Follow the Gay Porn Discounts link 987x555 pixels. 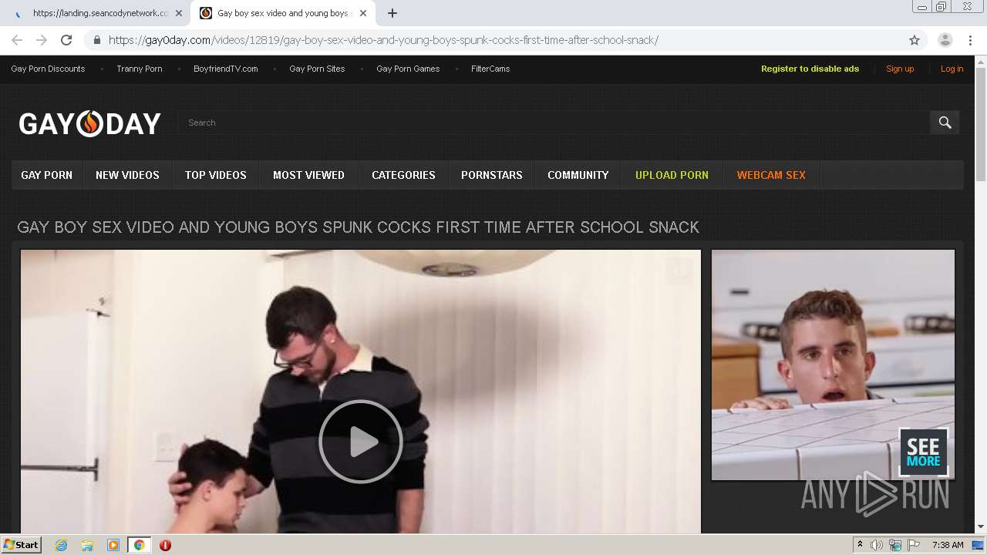[48, 69]
